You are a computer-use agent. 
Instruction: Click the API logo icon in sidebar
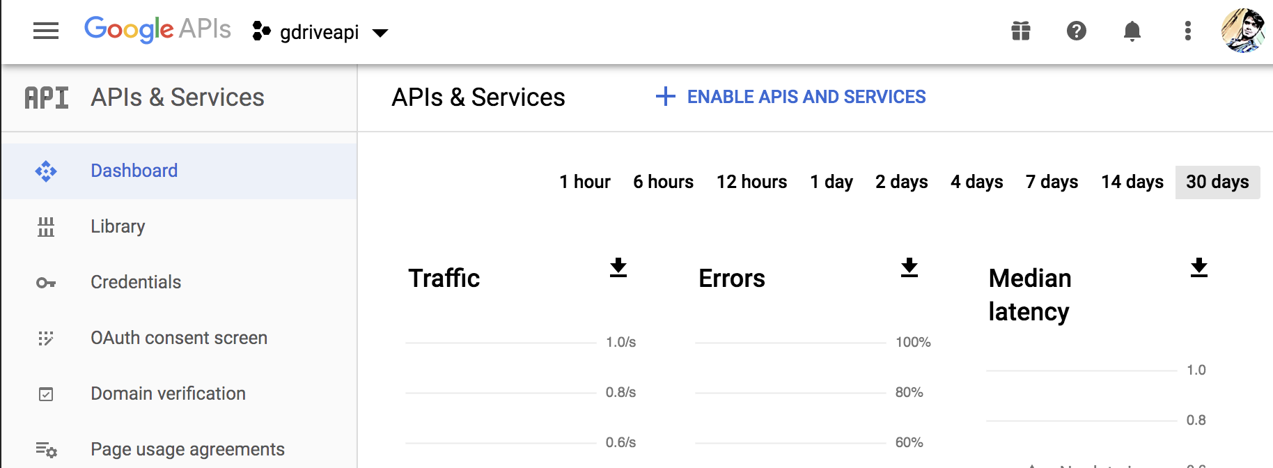coord(47,97)
